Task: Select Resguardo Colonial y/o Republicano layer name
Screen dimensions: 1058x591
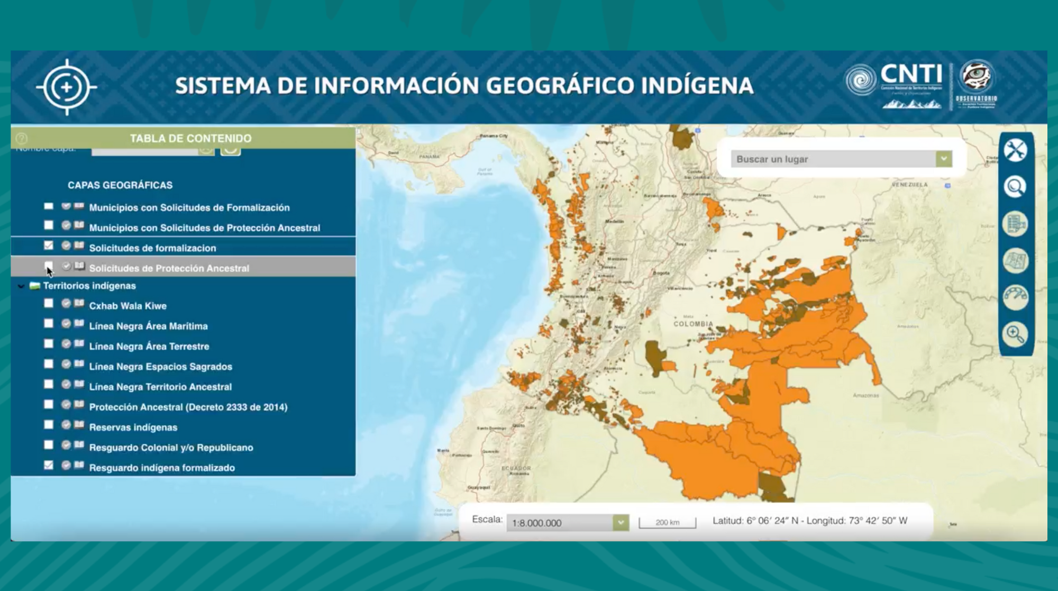Action: pos(171,448)
